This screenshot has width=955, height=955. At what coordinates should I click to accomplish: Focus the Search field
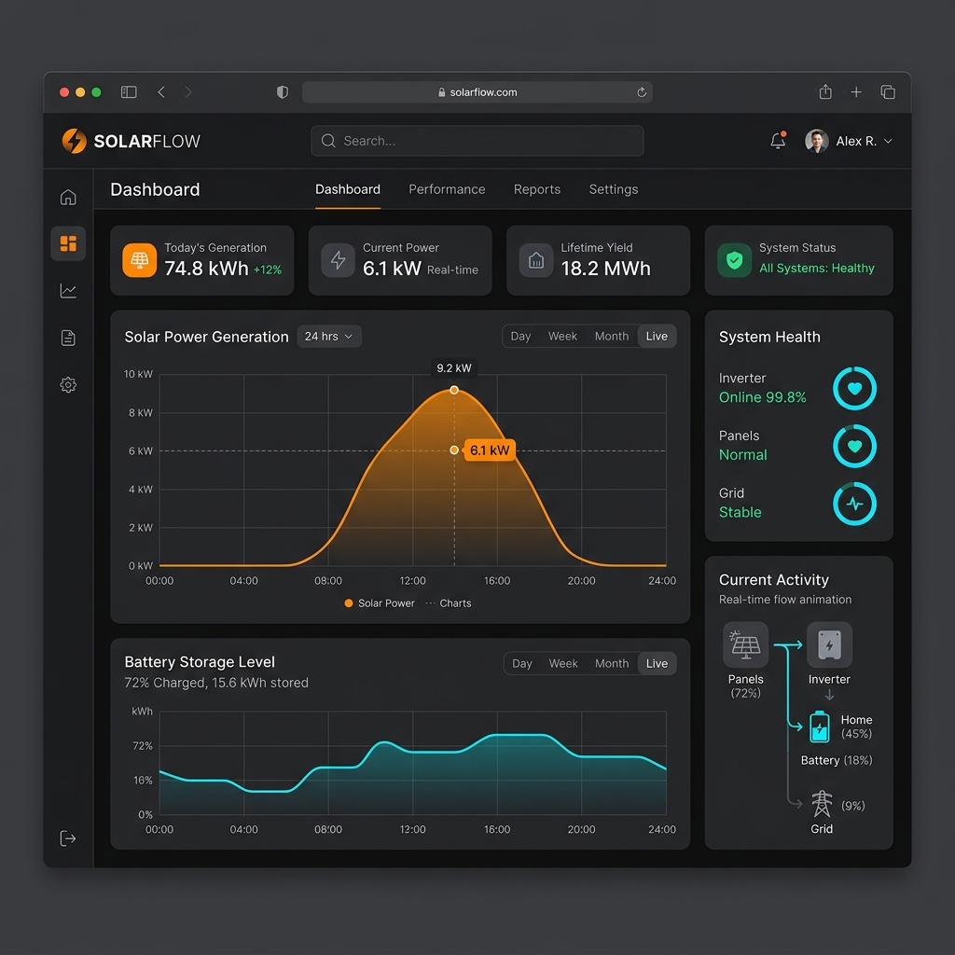pos(477,141)
